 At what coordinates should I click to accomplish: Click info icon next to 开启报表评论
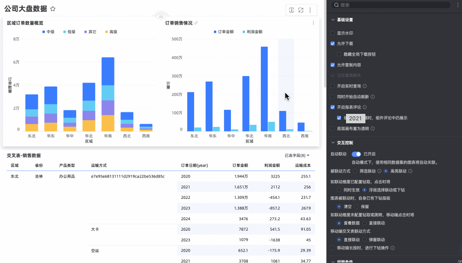tap(364, 107)
